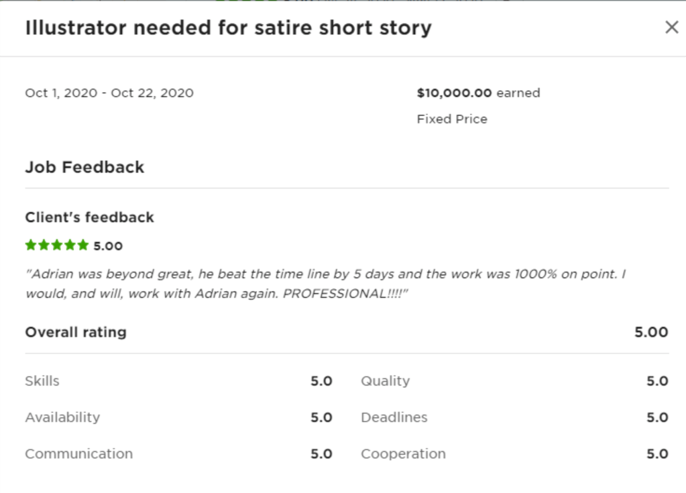Click the 5.0 score beside Cooperation
This screenshot has height=493, width=686.
coord(657,454)
